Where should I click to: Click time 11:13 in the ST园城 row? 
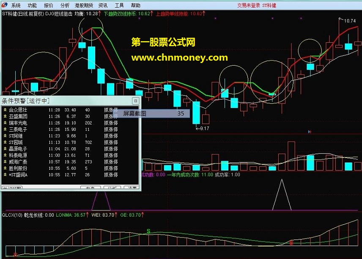click(54, 142)
